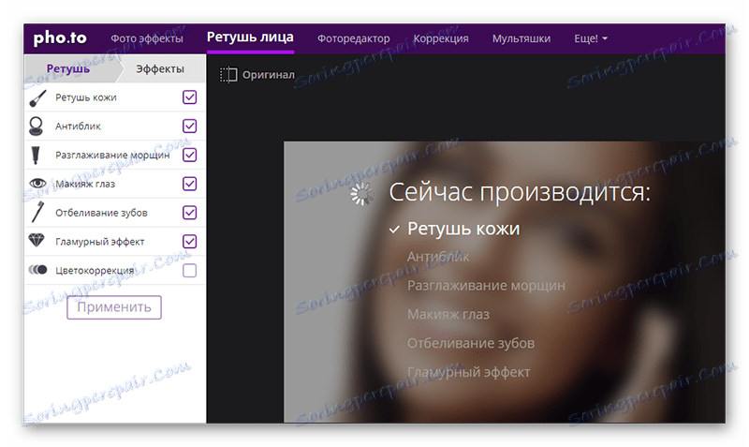Open the Еще! dropdown menu

(x=591, y=38)
